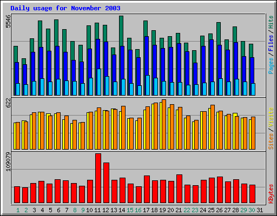Click day label 5 on the x-axis

coord(50,210)
